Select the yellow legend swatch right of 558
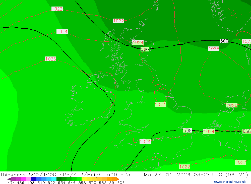Image resolution: width=251 pixels, height=184 pixels. (x=84, y=179)
